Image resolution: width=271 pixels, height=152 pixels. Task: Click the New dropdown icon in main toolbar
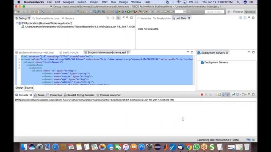pyautogui.click(x=16, y=12)
